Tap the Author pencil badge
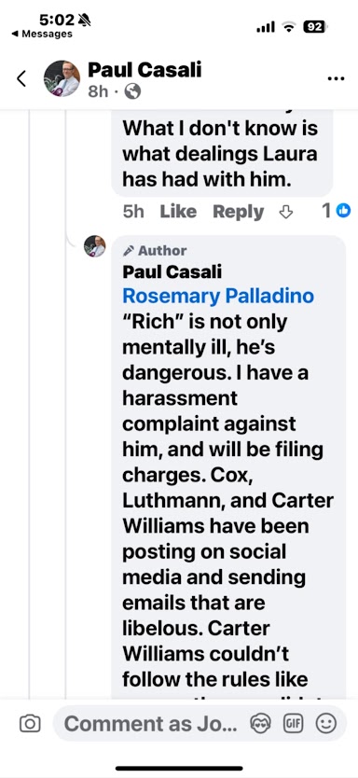Viewport: 358px width, 778px height. tap(155, 251)
